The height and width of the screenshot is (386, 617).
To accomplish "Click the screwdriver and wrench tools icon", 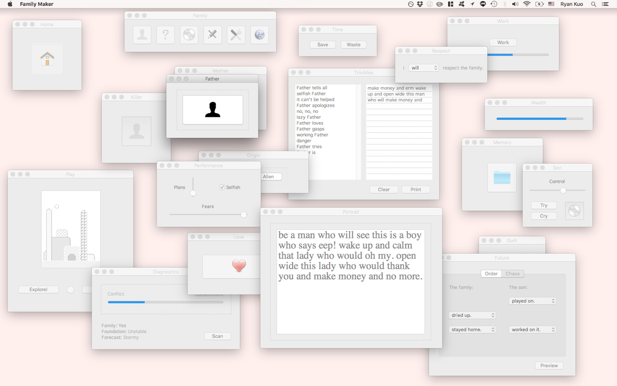I will (x=236, y=35).
